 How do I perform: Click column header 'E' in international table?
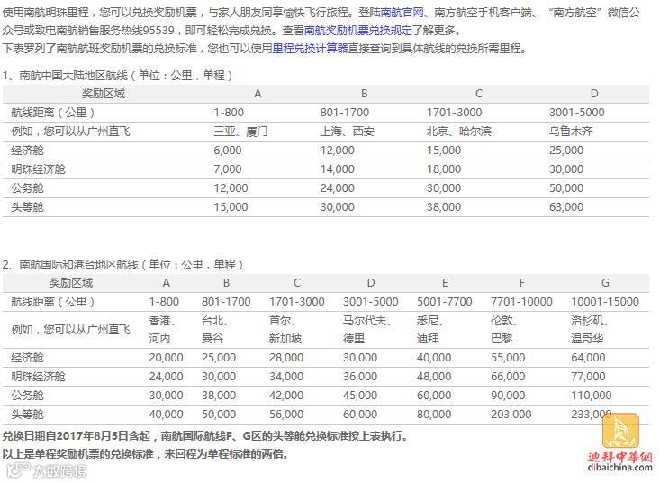(x=445, y=283)
